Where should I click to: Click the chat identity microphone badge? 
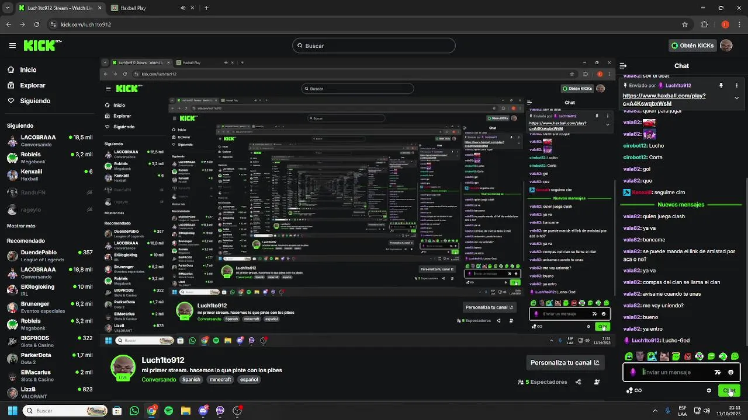tap(633, 372)
